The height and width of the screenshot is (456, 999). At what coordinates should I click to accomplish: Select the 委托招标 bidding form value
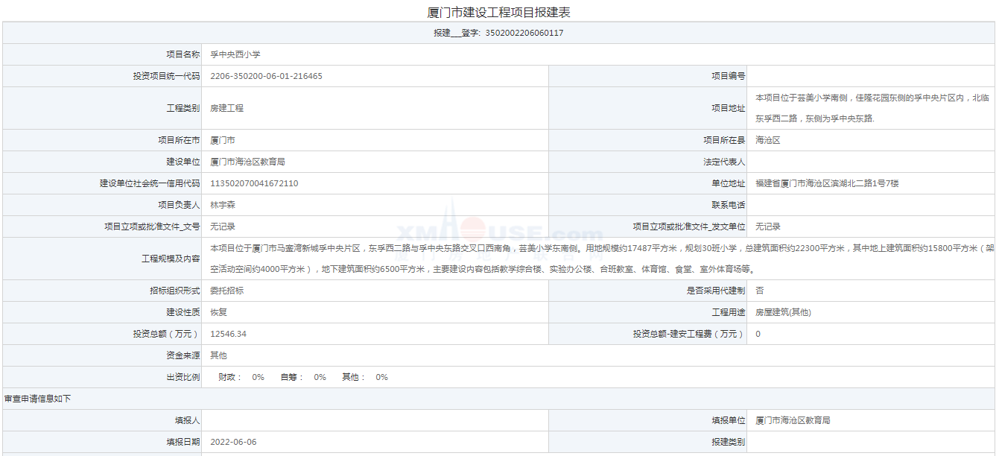tap(226, 291)
